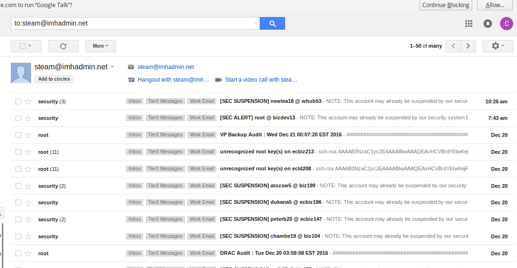Click the refresh mail button
517x268 pixels.
pos(63,46)
